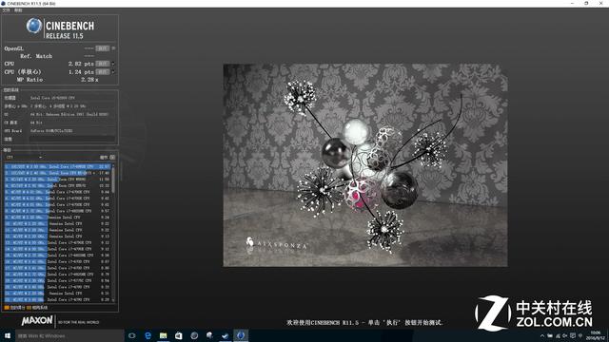Click the empty 信息 info text field
This screenshot has width=609, height=342.
click(x=72, y=139)
